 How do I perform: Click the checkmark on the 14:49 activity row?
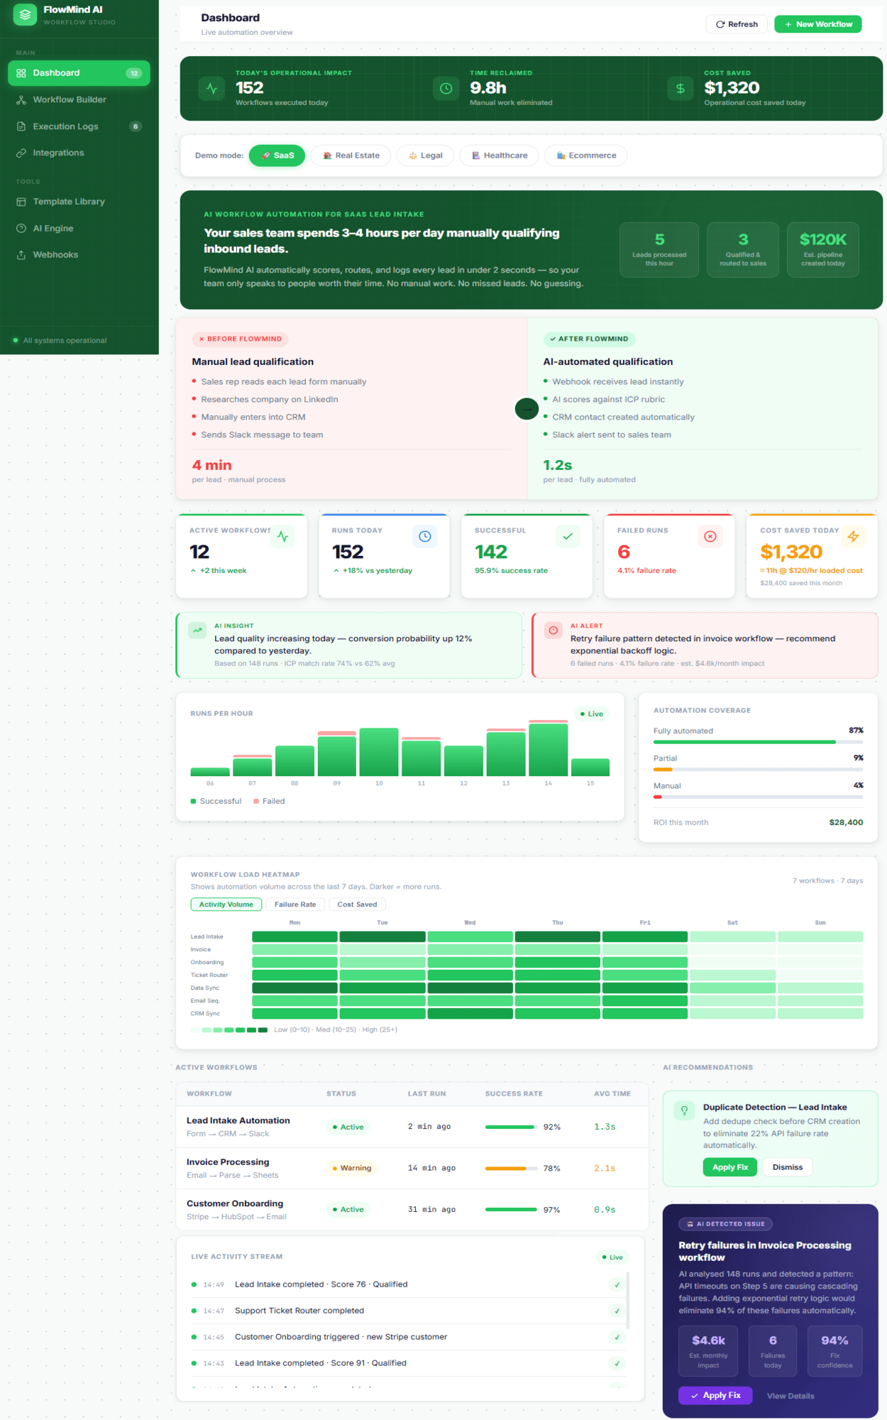(617, 1284)
